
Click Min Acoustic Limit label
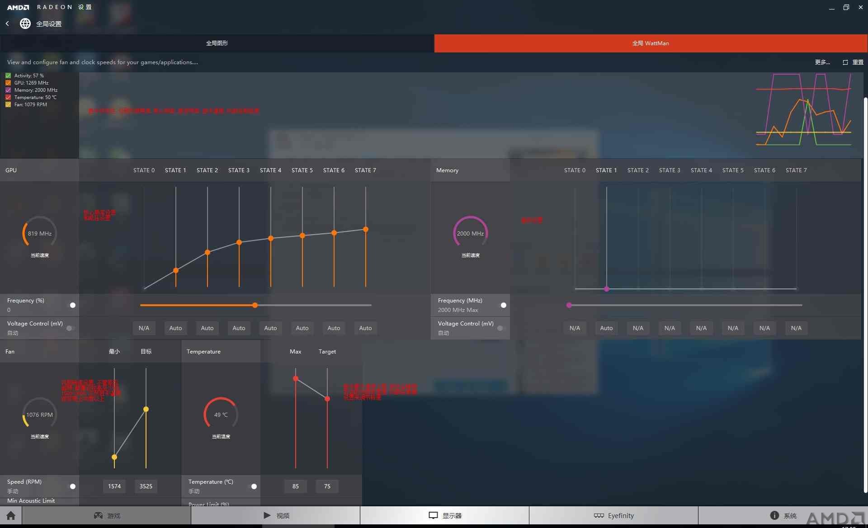tap(31, 501)
